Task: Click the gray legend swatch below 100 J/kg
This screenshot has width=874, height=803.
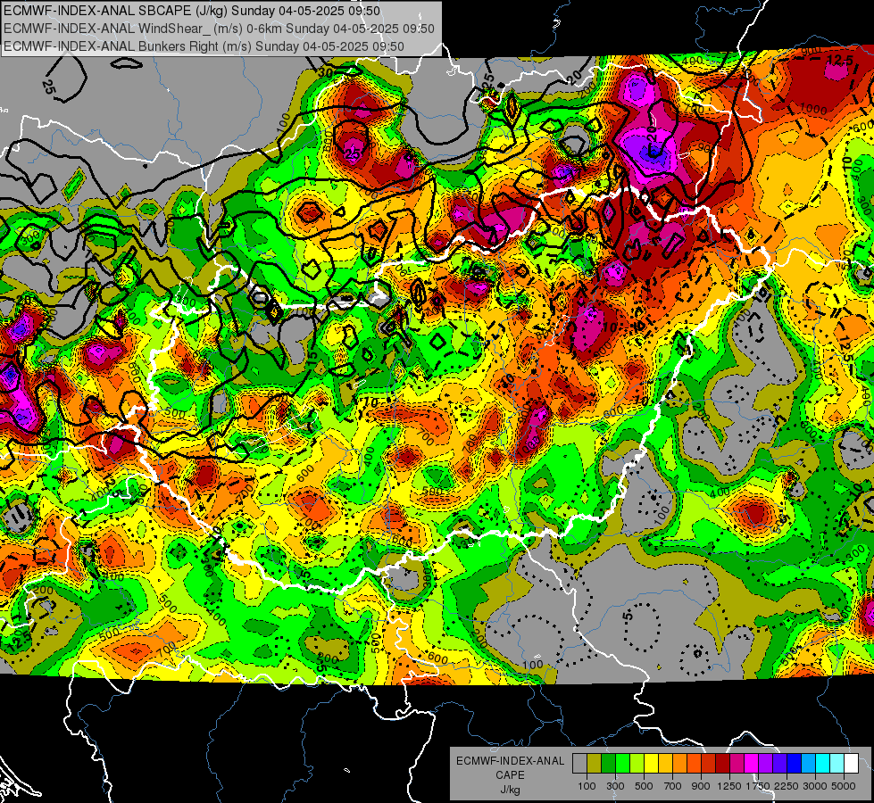Action: (x=579, y=764)
